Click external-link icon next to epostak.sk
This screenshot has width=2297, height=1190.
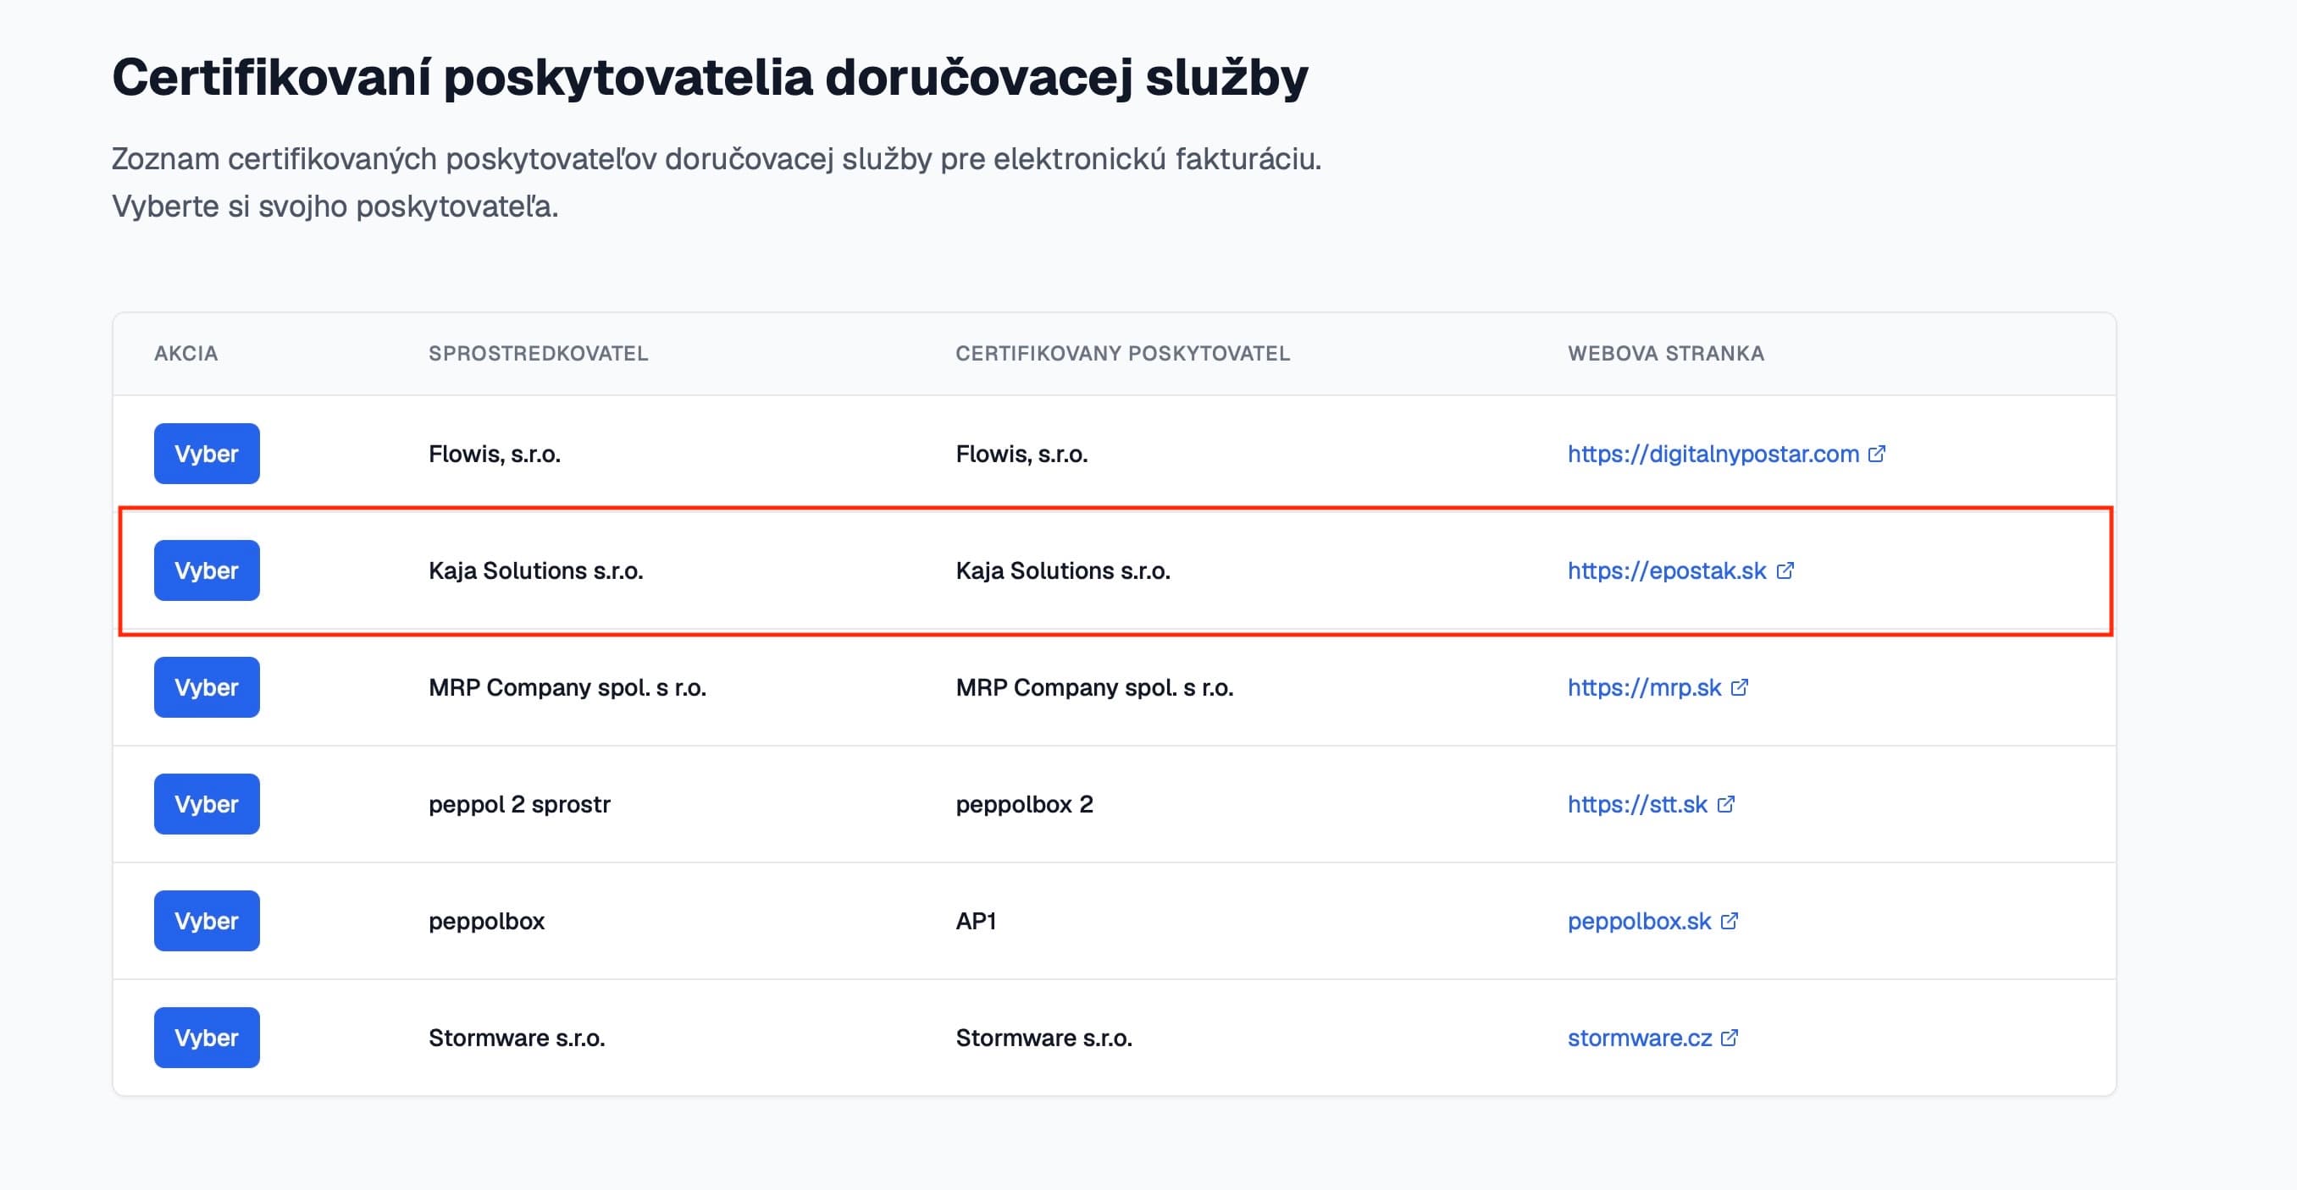(x=1785, y=570)
